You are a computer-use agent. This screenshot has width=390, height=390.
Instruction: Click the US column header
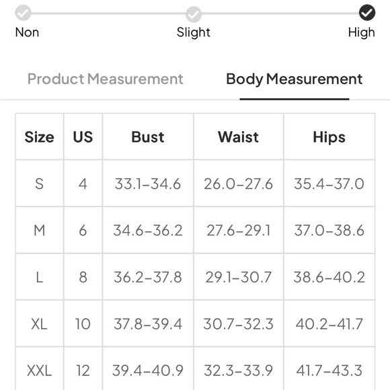tap(83, 136)
